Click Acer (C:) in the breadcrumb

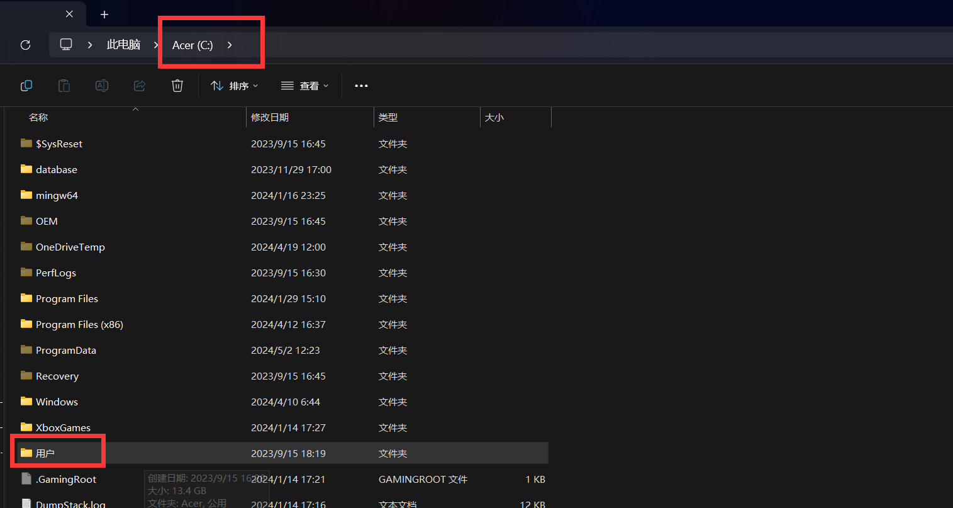click(x=192, y=45)
